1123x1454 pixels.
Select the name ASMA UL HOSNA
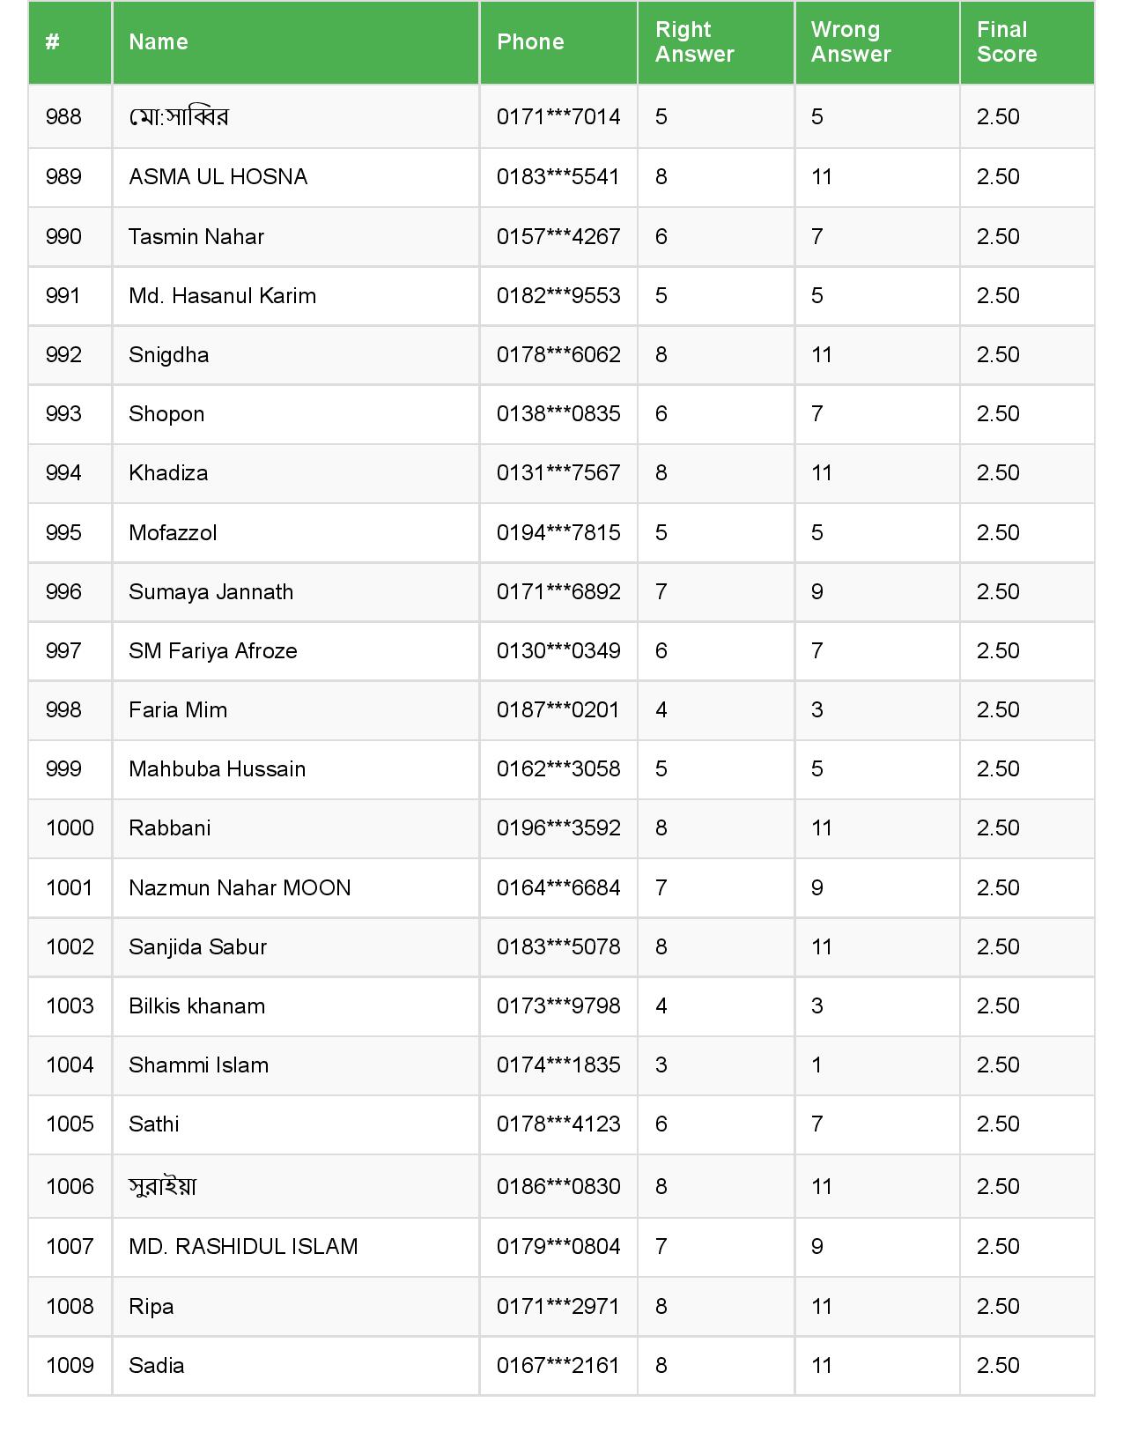click(218, 177)
